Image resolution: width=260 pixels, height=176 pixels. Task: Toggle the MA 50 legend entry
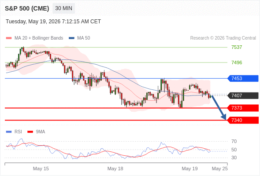click(x=79, y=38)
